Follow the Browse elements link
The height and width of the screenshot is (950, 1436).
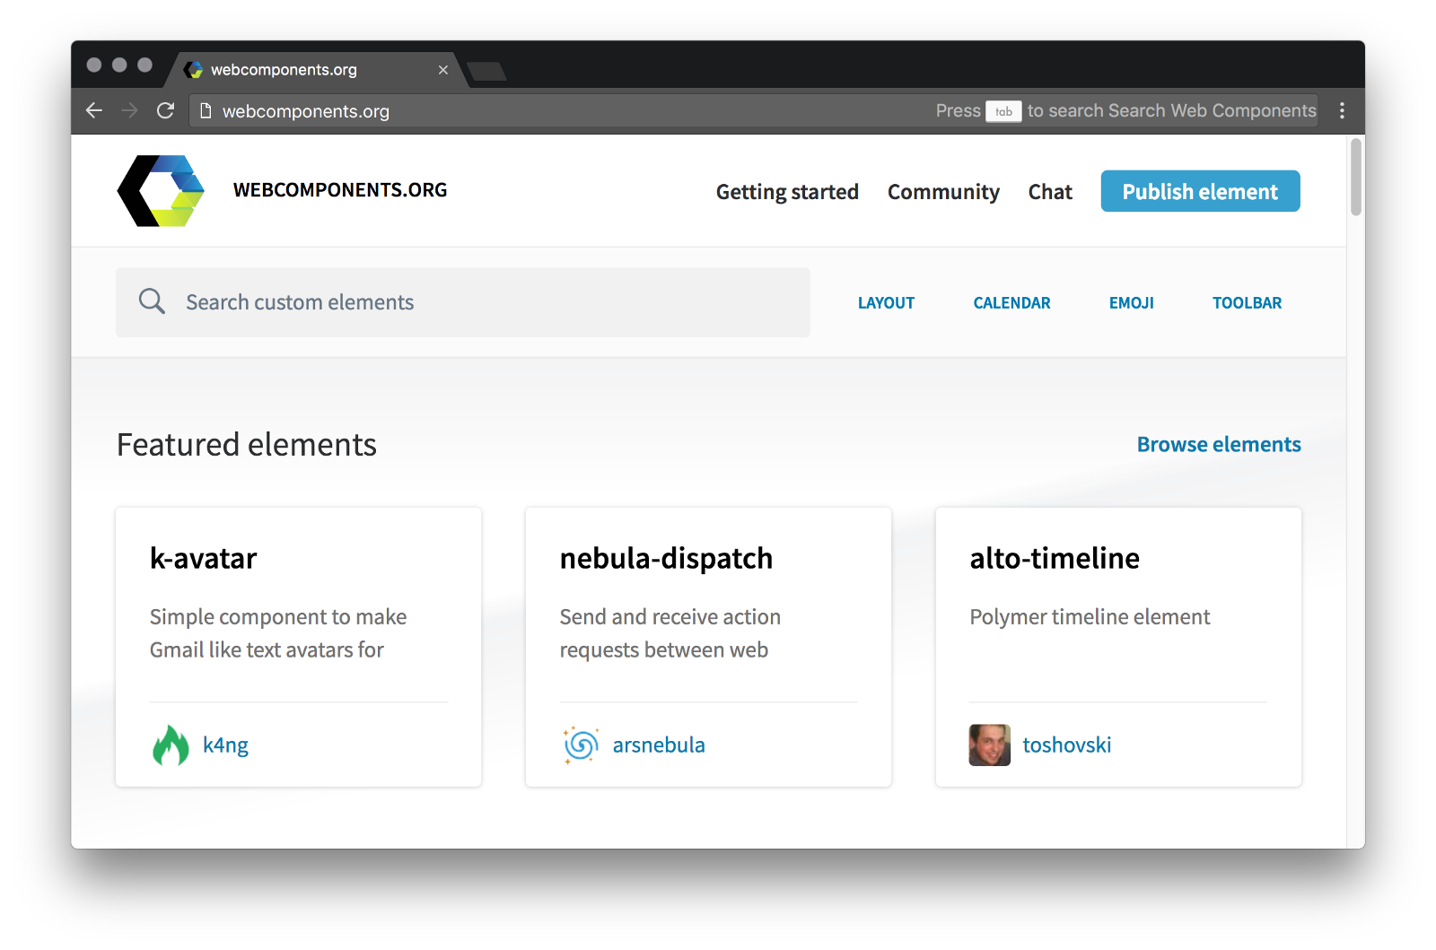coord(1218,444)
